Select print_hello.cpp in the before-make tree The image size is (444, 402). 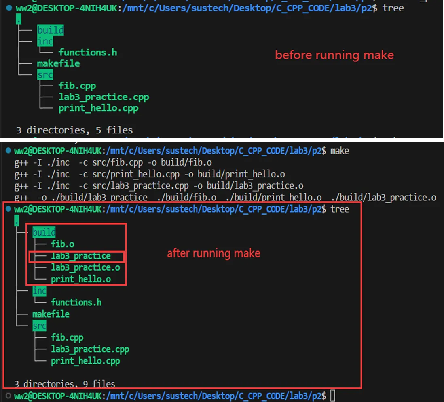(98, 108)
